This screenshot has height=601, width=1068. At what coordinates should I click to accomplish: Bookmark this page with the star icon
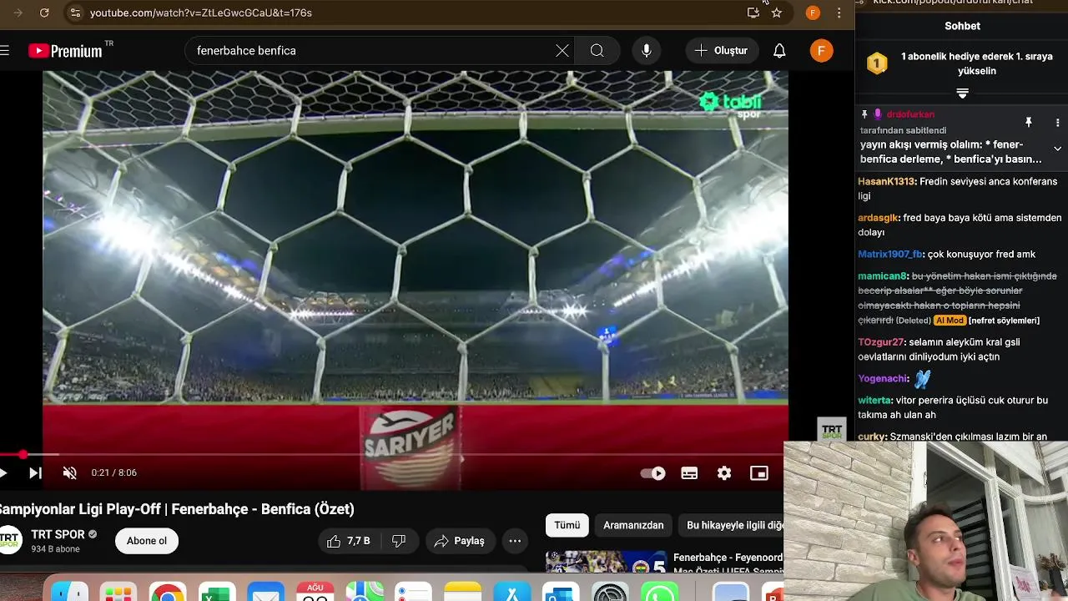click(777, 13)
